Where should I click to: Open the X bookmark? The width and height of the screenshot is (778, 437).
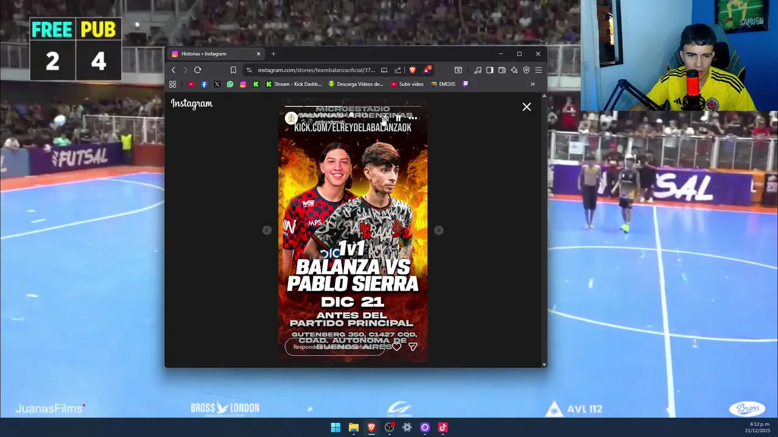[217, 84]
